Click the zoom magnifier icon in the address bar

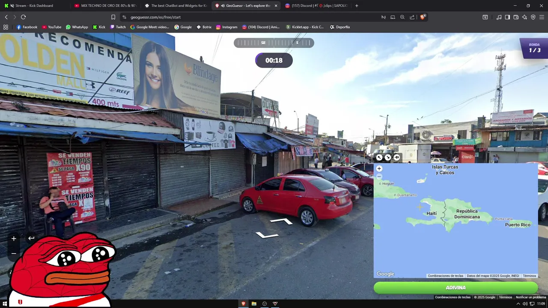coord(402,17)
